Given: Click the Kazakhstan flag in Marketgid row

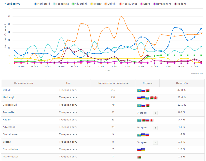Looking at the screenshot, I should click(147, 98).
